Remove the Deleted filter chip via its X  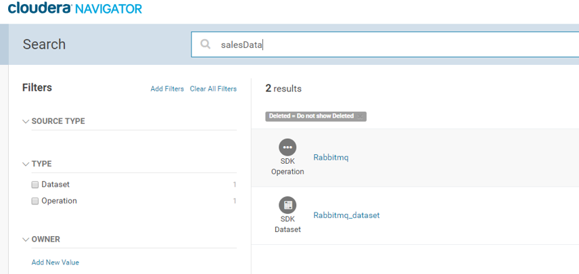tap(361, 116)
